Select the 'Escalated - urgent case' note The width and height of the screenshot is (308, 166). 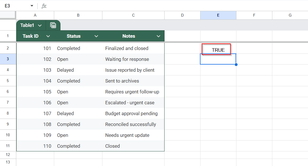[133, 103]
